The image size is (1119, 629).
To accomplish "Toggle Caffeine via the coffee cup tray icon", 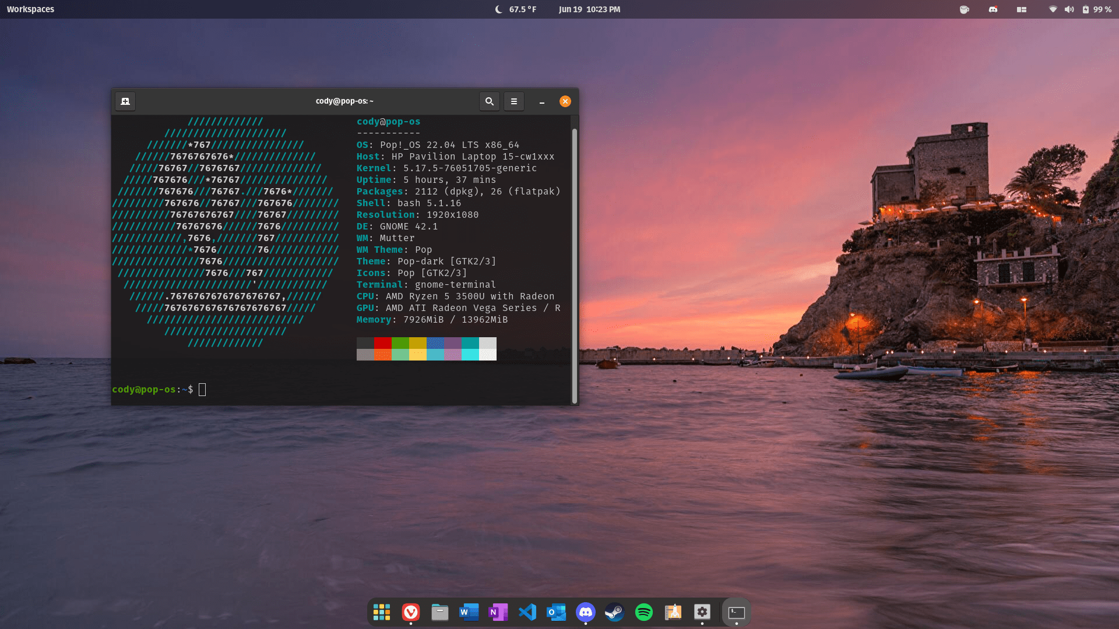I will tap(964, 9).
